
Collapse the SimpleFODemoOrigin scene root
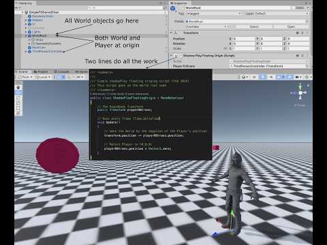[22, 12]
